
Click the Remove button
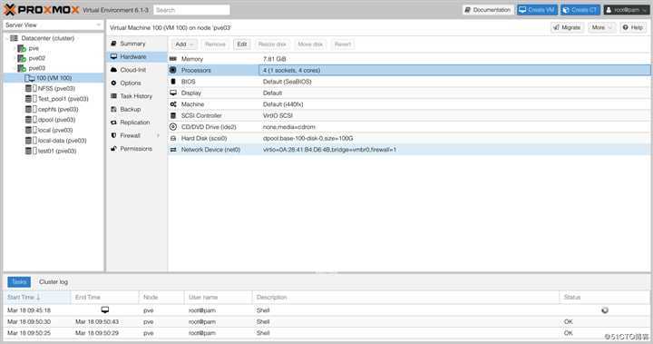point(215,44)
